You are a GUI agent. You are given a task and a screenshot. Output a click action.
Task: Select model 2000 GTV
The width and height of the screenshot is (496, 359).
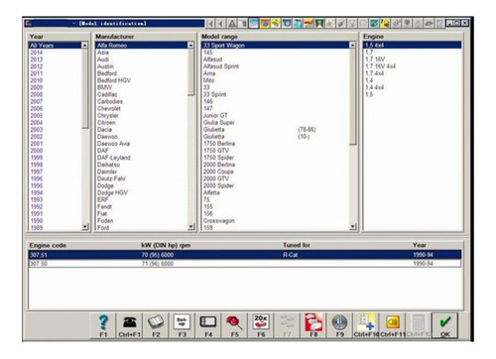click(x=276, y=179)
